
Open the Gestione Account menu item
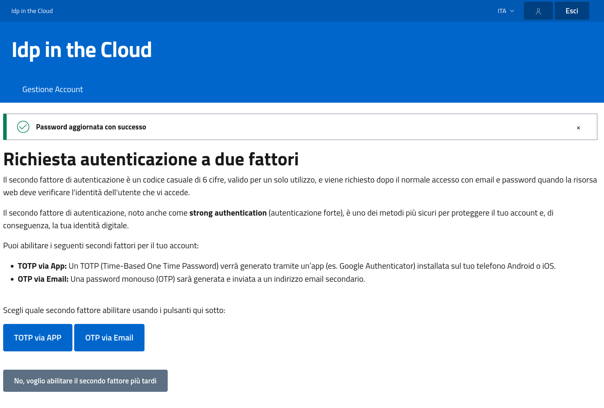click(x=53, y=89)
